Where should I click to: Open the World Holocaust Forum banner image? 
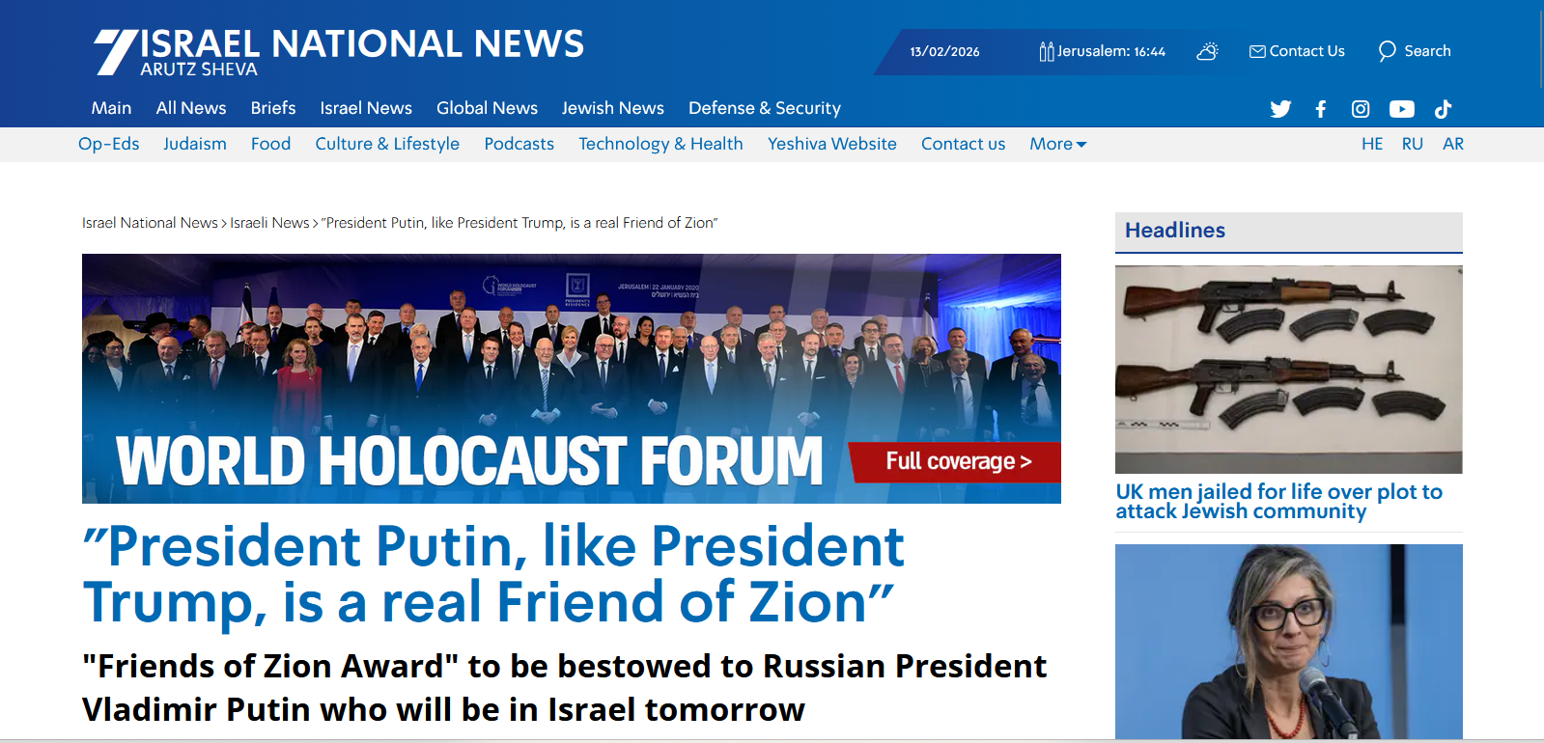coord(572,378)
